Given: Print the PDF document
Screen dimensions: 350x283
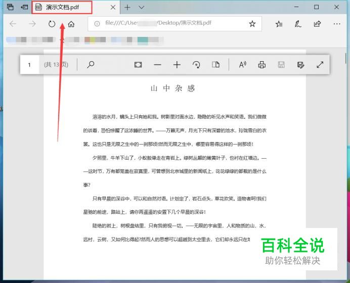Looking at the screenshot, I should (262, 65).
